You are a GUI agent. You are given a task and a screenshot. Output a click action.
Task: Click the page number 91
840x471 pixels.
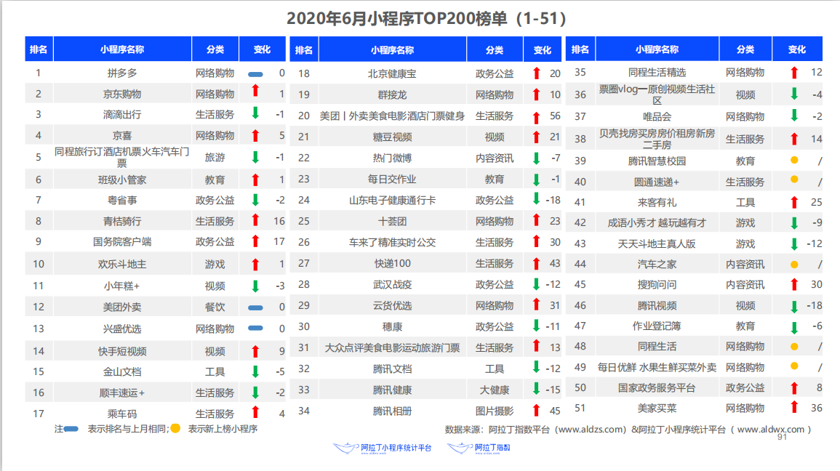tap(783, 438)
